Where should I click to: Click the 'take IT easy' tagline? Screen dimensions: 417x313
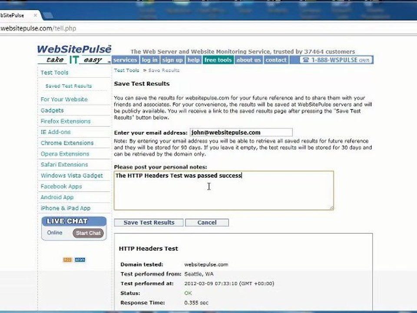(x=74, y=60)
